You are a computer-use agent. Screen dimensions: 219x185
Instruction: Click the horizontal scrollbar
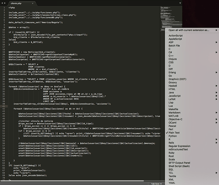pyautogui.click(x=72, y=181)
